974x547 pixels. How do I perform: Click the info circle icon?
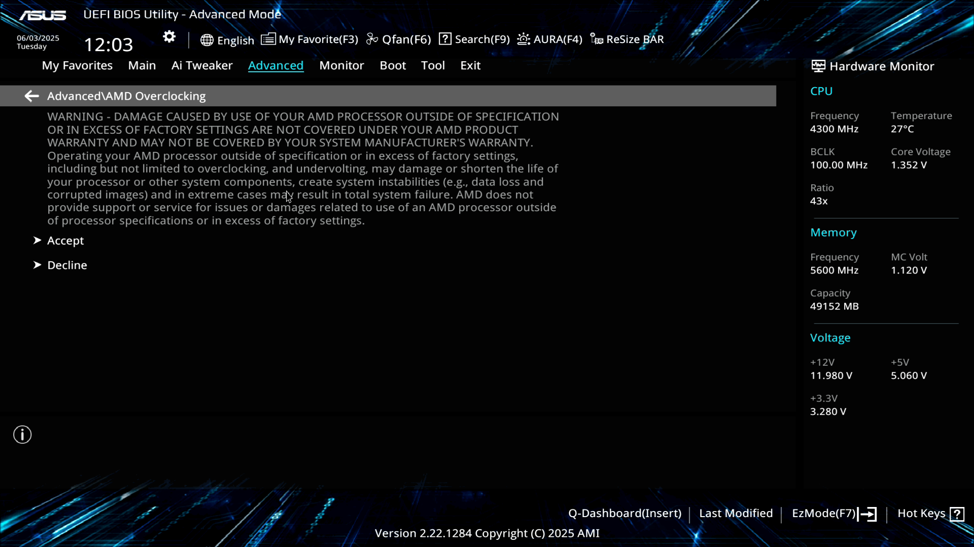click(22, 435)
